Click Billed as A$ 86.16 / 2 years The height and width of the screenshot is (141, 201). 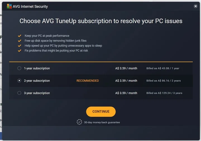164,81
